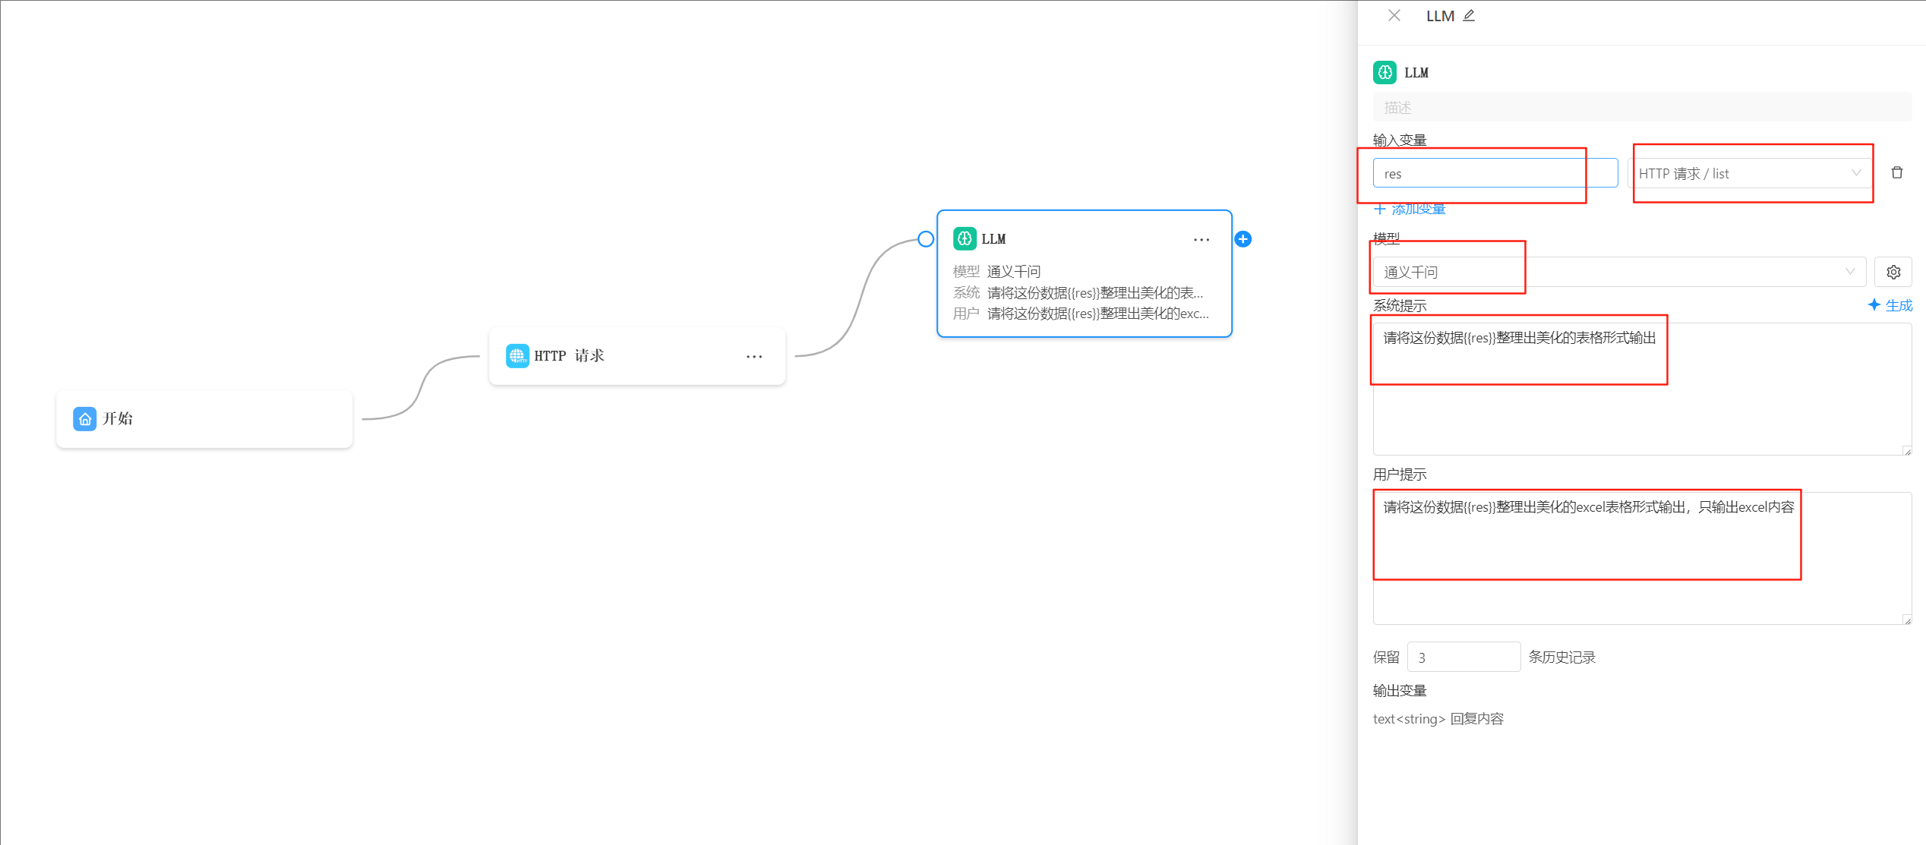Open the HTTP 请求 / list variable dropdown
Viewport: 1926px width, 845px height.
pos(1752,172)
